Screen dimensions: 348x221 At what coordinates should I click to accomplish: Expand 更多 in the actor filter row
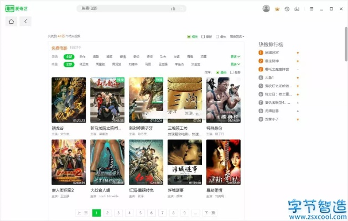[236, 64]
